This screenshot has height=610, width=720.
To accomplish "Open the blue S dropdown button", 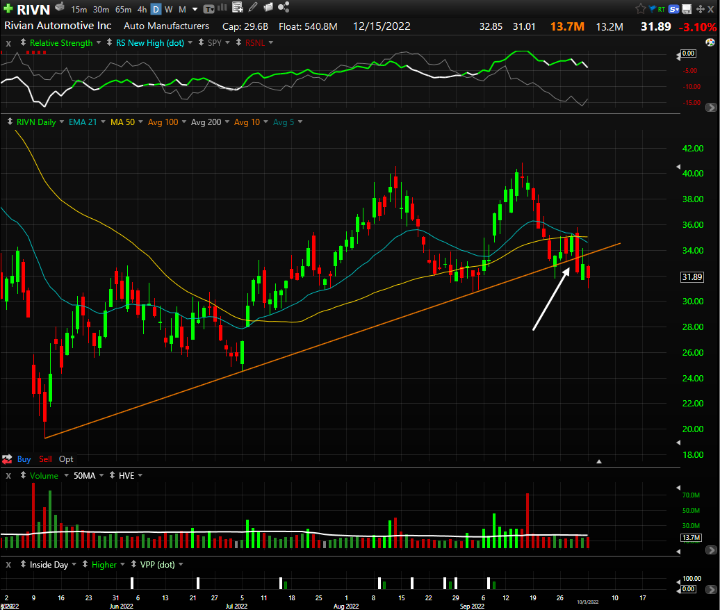I will tap(673, 9).
